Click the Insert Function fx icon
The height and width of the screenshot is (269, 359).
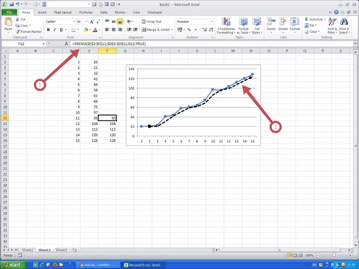[x=67, y=44]
